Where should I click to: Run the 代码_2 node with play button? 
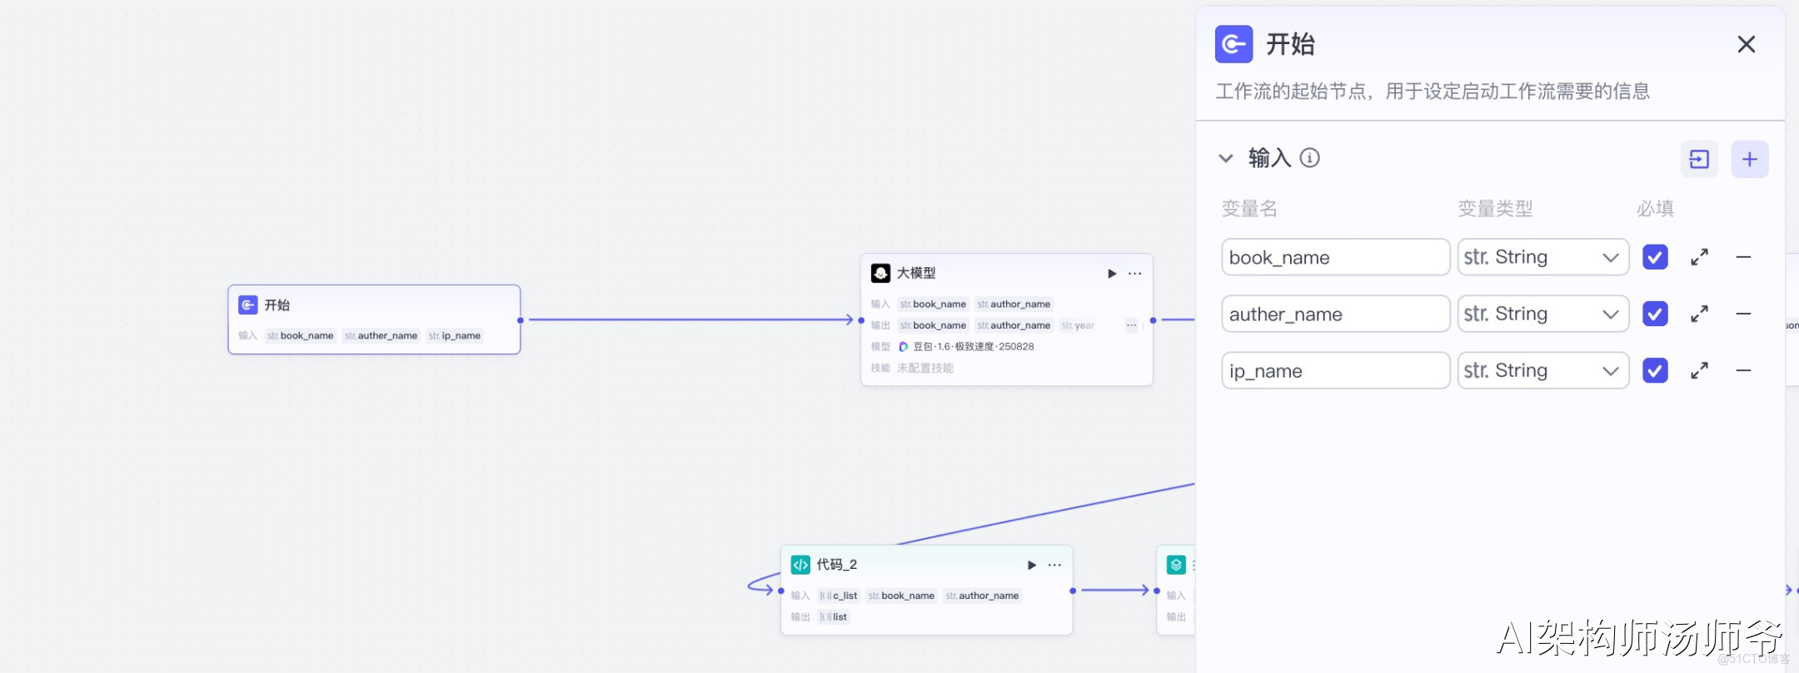[1032, 565]
